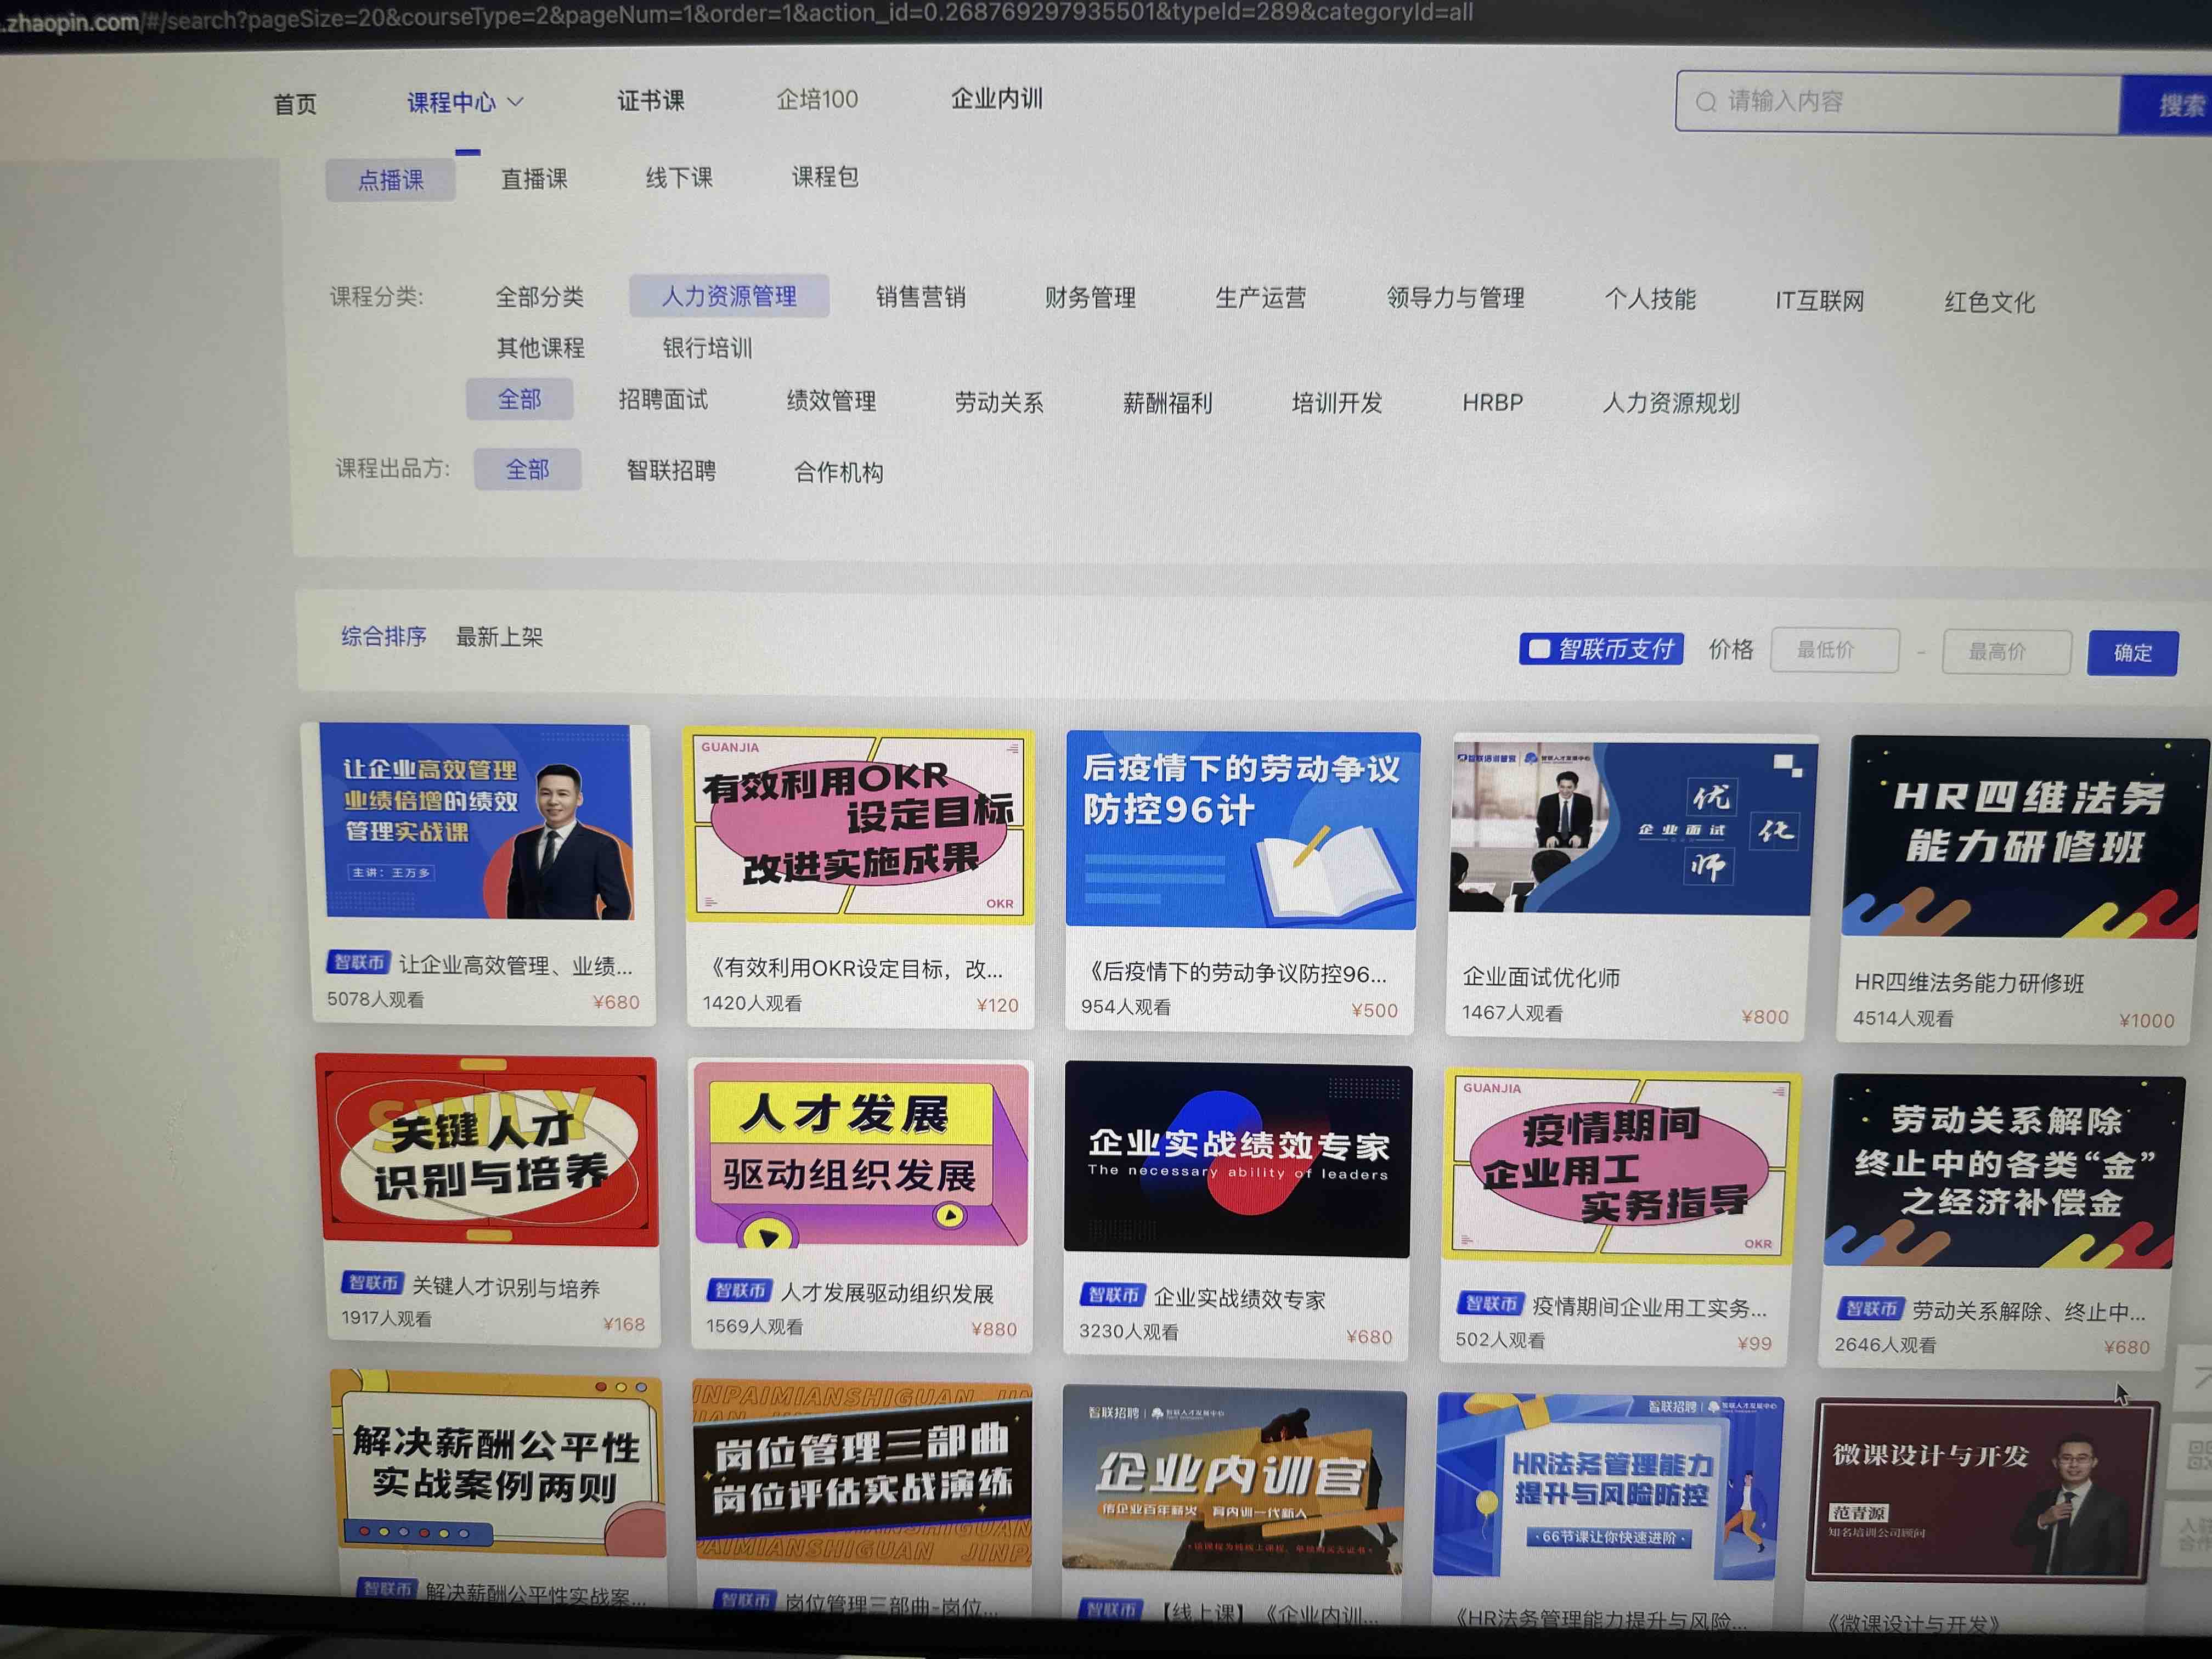Select 生产运营 category filter
Viewport: 2212px width, 1659px height.
pyautogui.click(x=1260, y=298)
